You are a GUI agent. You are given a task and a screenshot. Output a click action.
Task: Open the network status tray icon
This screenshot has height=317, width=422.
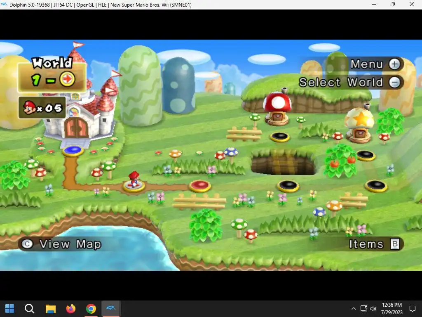click(x=363, y=309)
